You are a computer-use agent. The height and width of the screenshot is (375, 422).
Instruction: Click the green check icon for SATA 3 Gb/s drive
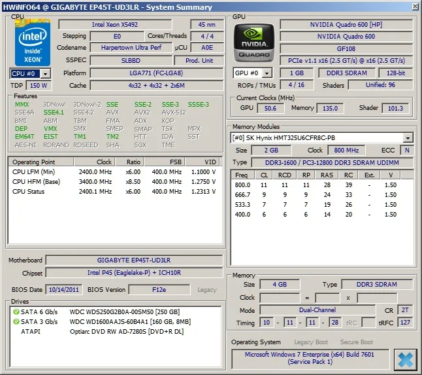[x=16, y=321]
